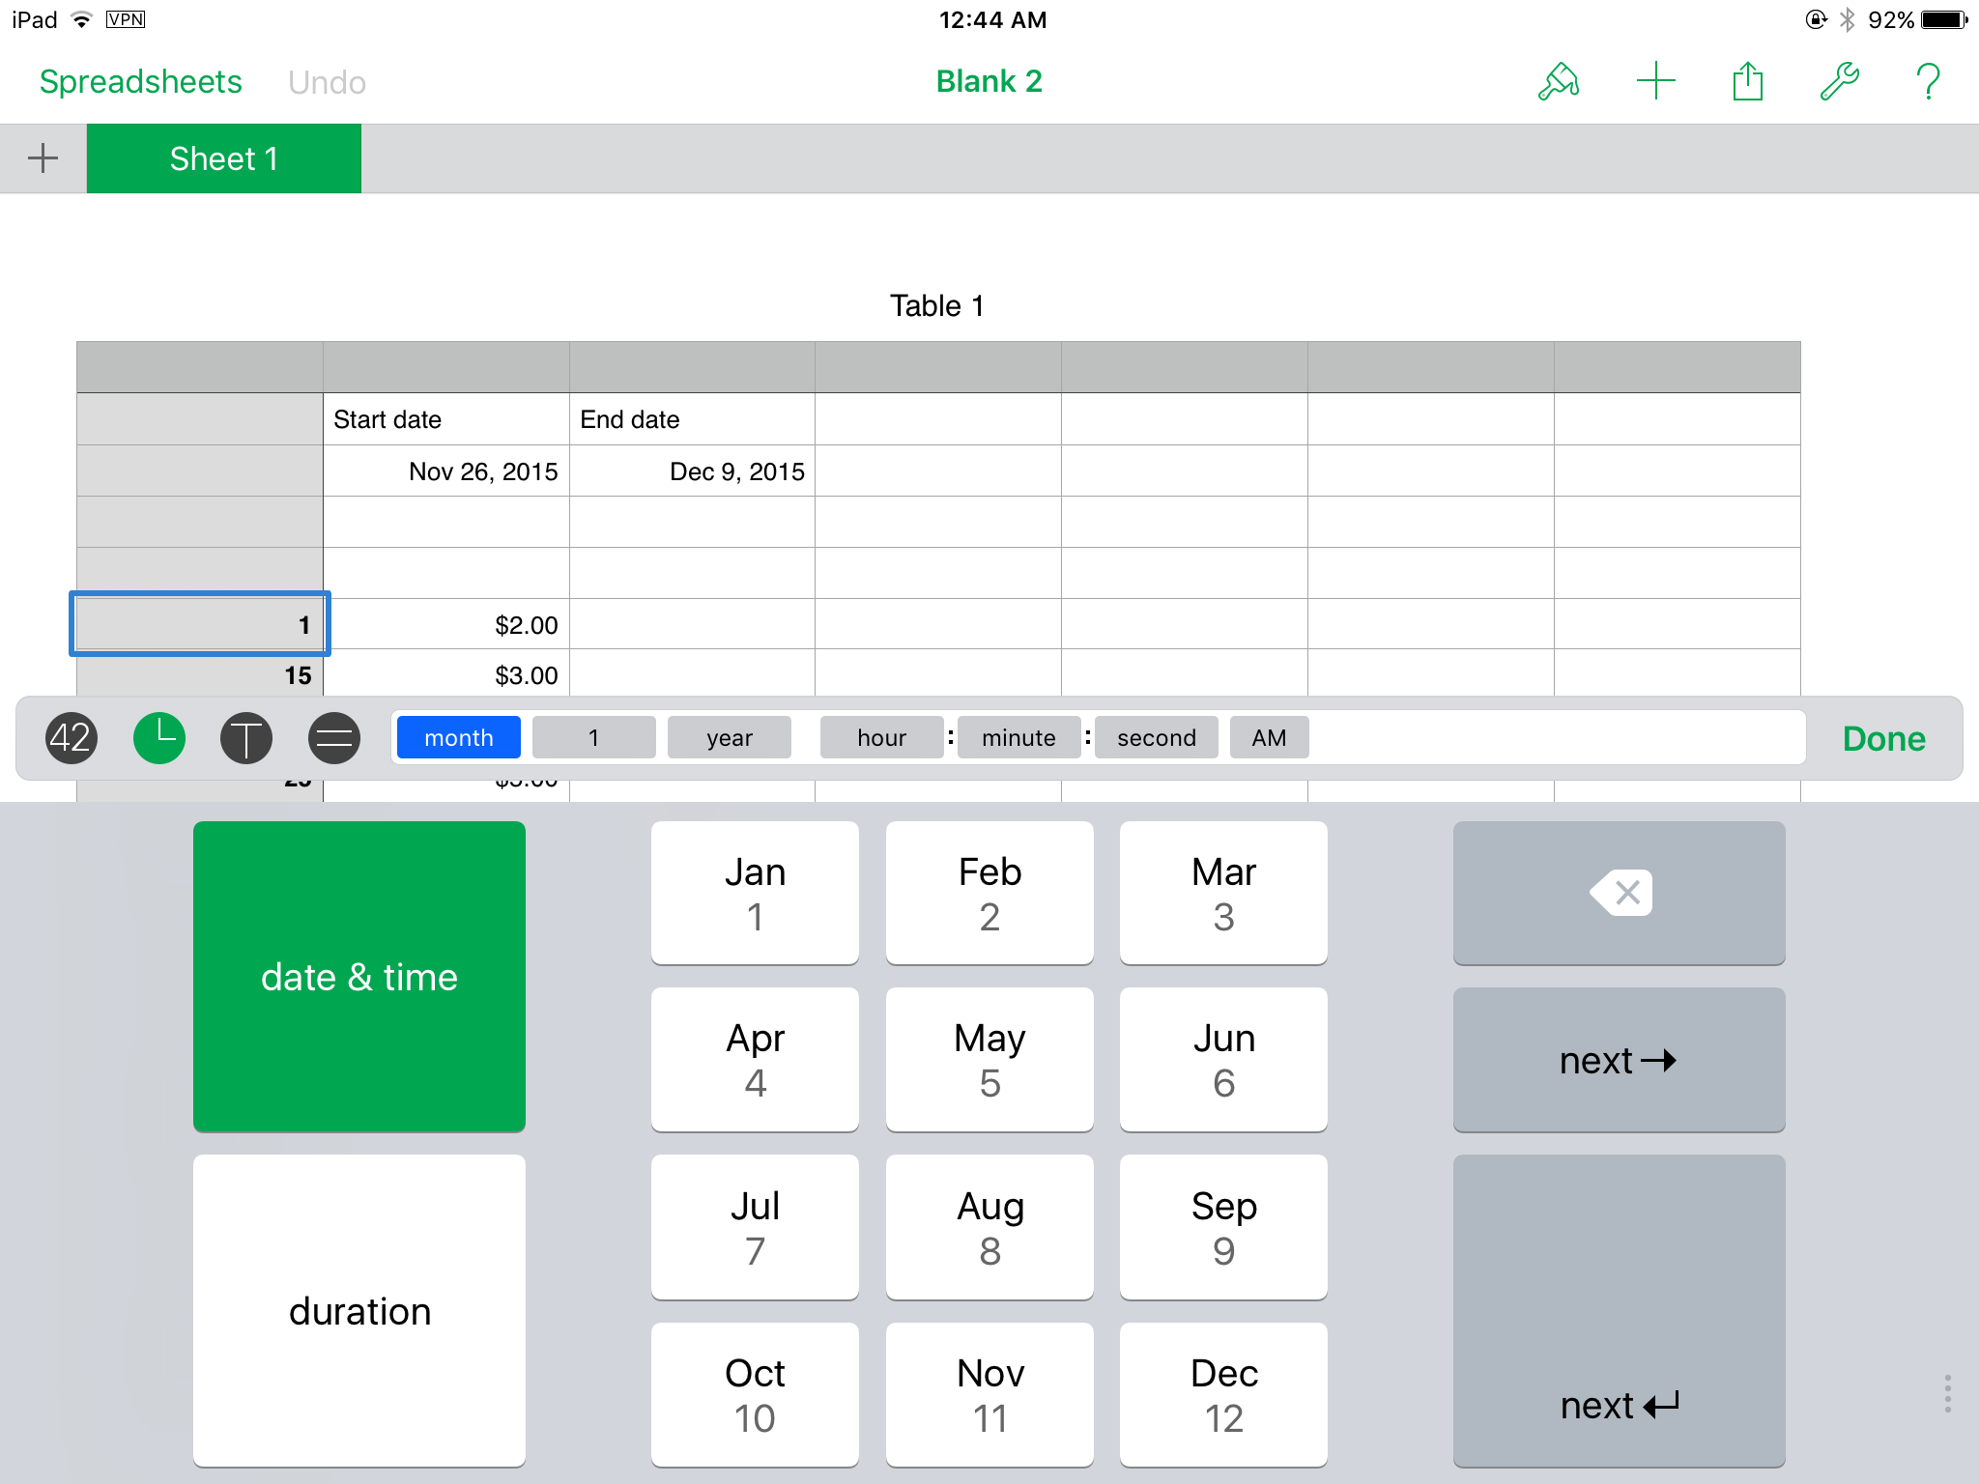
Task: Tap the Table 1 title
Action: click(936, 306)
